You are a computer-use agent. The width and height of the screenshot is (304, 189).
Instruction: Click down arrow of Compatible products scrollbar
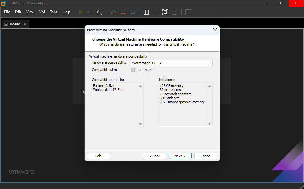(140, 124)
